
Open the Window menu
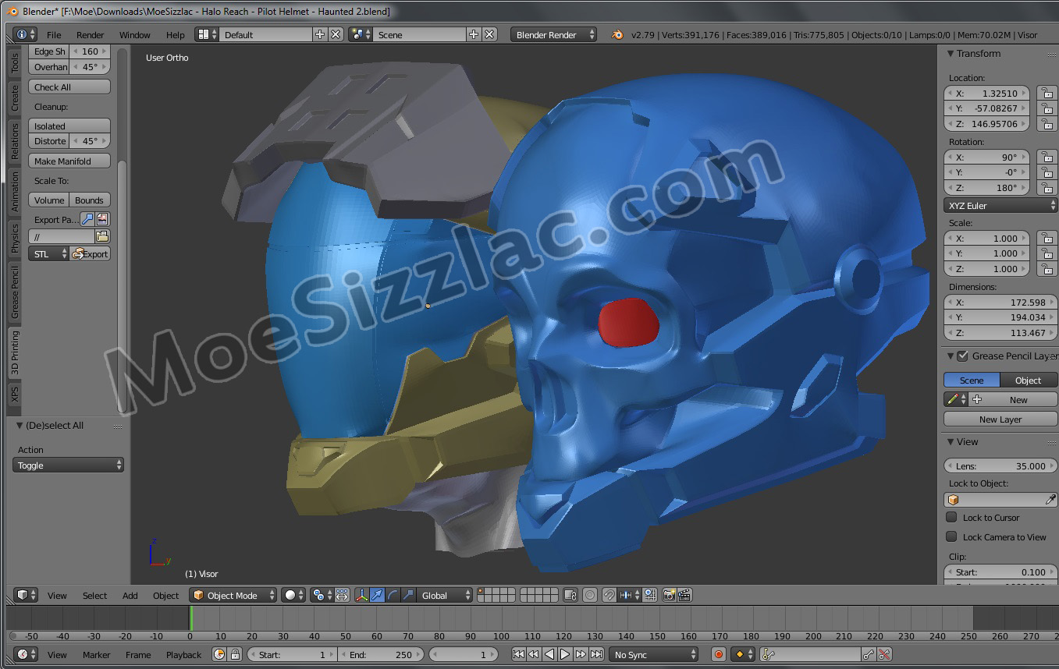coord(134,34)
